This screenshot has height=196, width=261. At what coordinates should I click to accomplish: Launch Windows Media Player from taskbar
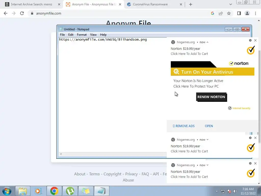[38, 191]
